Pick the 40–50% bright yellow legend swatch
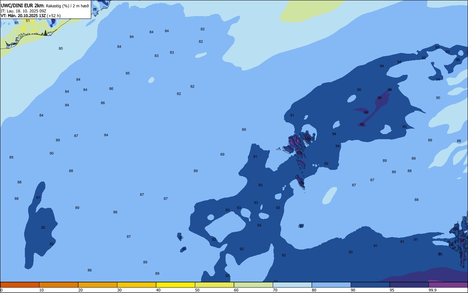This screenshot has width=468, height=293. click(x=175, y=285)
